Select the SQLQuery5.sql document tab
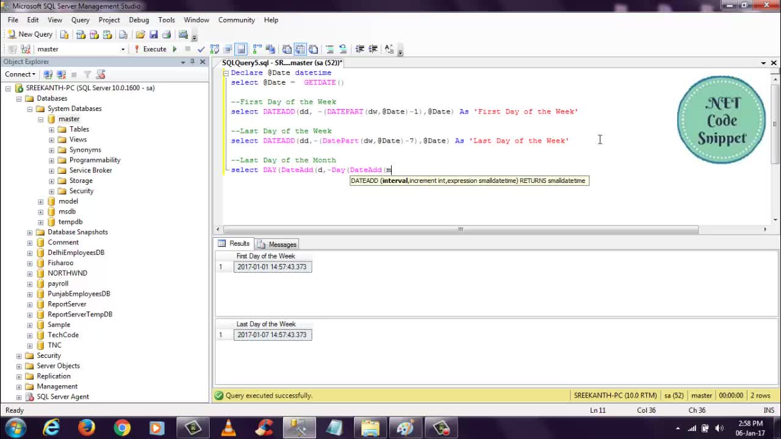The image size is (781, 439). click(282, 62)
